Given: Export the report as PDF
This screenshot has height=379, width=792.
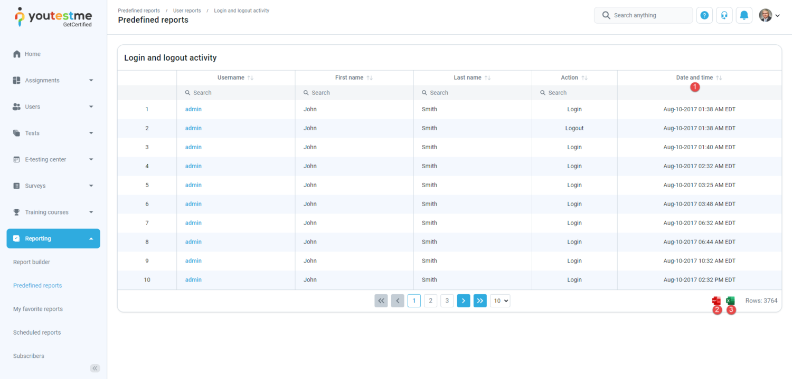Looking at the screenshot, I should pos(716,300).
